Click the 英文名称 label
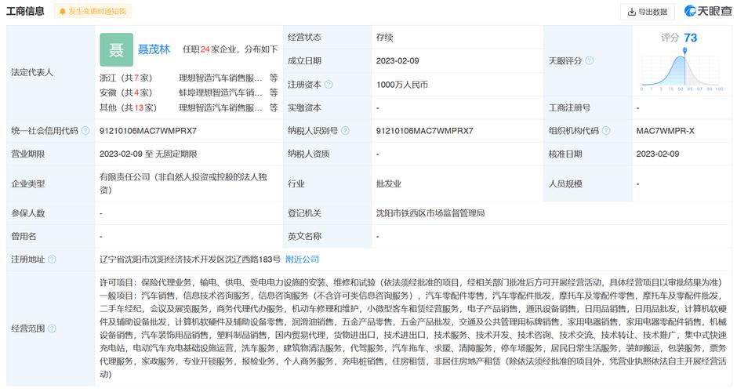 pos(304,236)
